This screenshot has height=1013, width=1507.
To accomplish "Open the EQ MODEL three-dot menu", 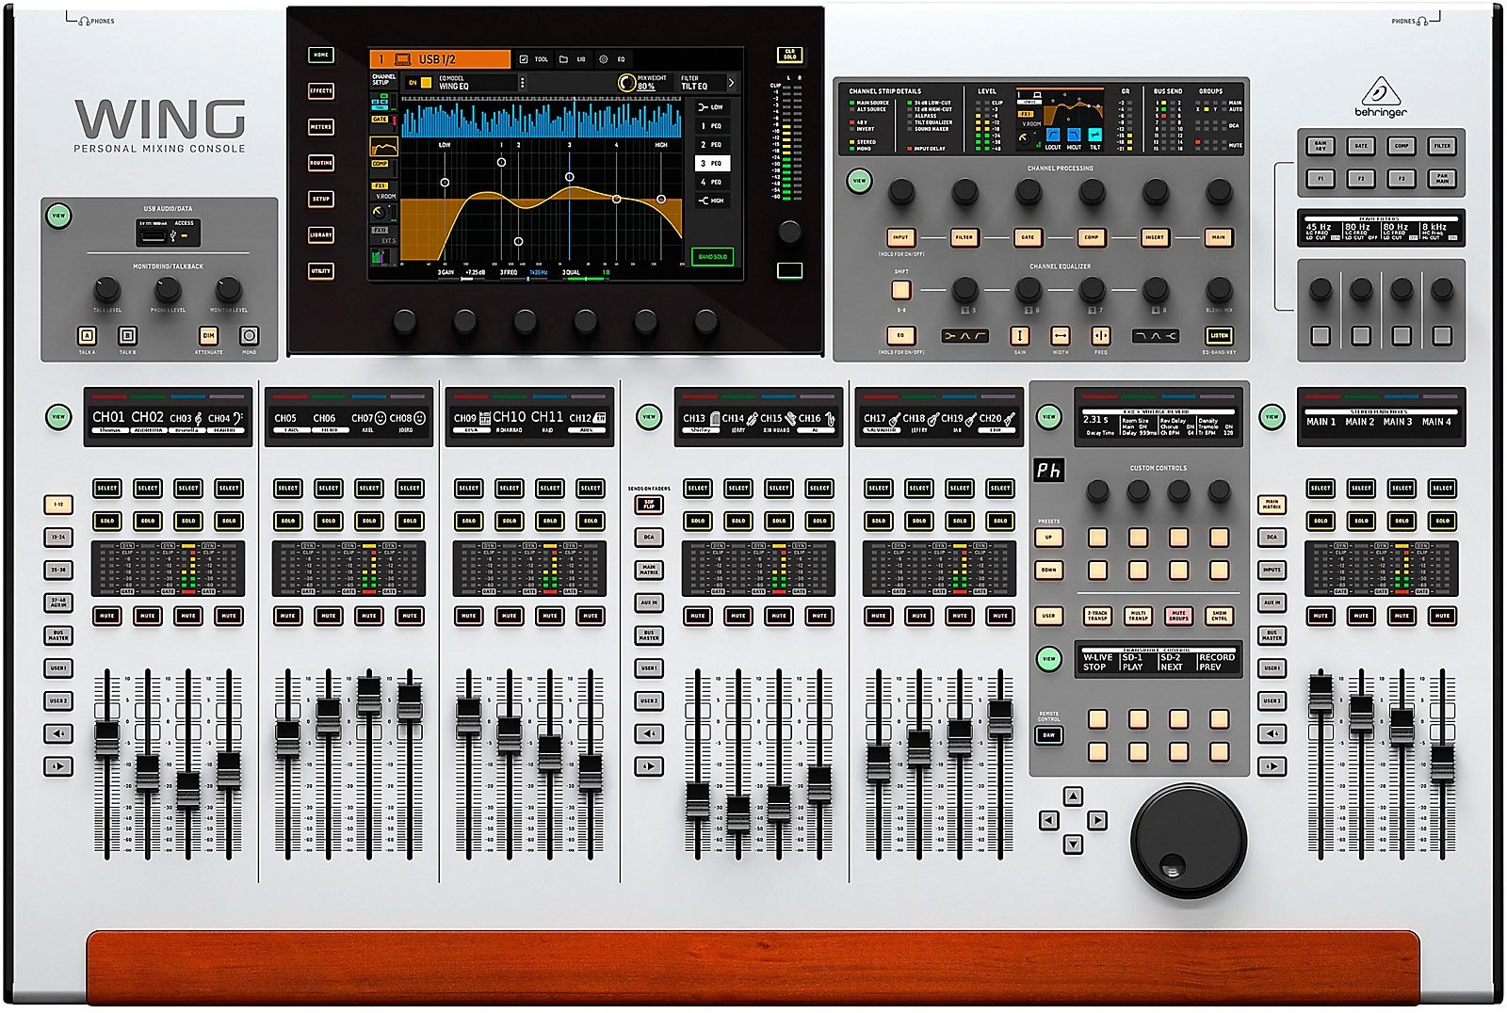I will point(522,82).
